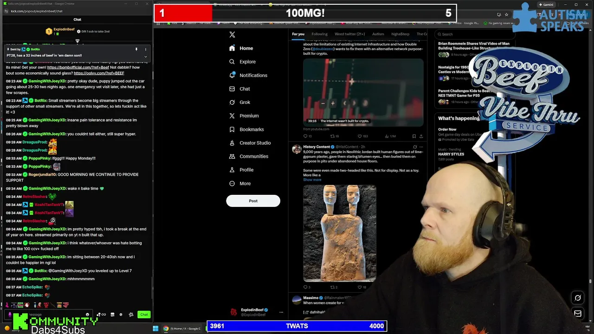Image resolution: width=594 pixels, height=334 pixels.
Task: Collapse the gift leaderboard arrow
Action: (x=77, y=41)
